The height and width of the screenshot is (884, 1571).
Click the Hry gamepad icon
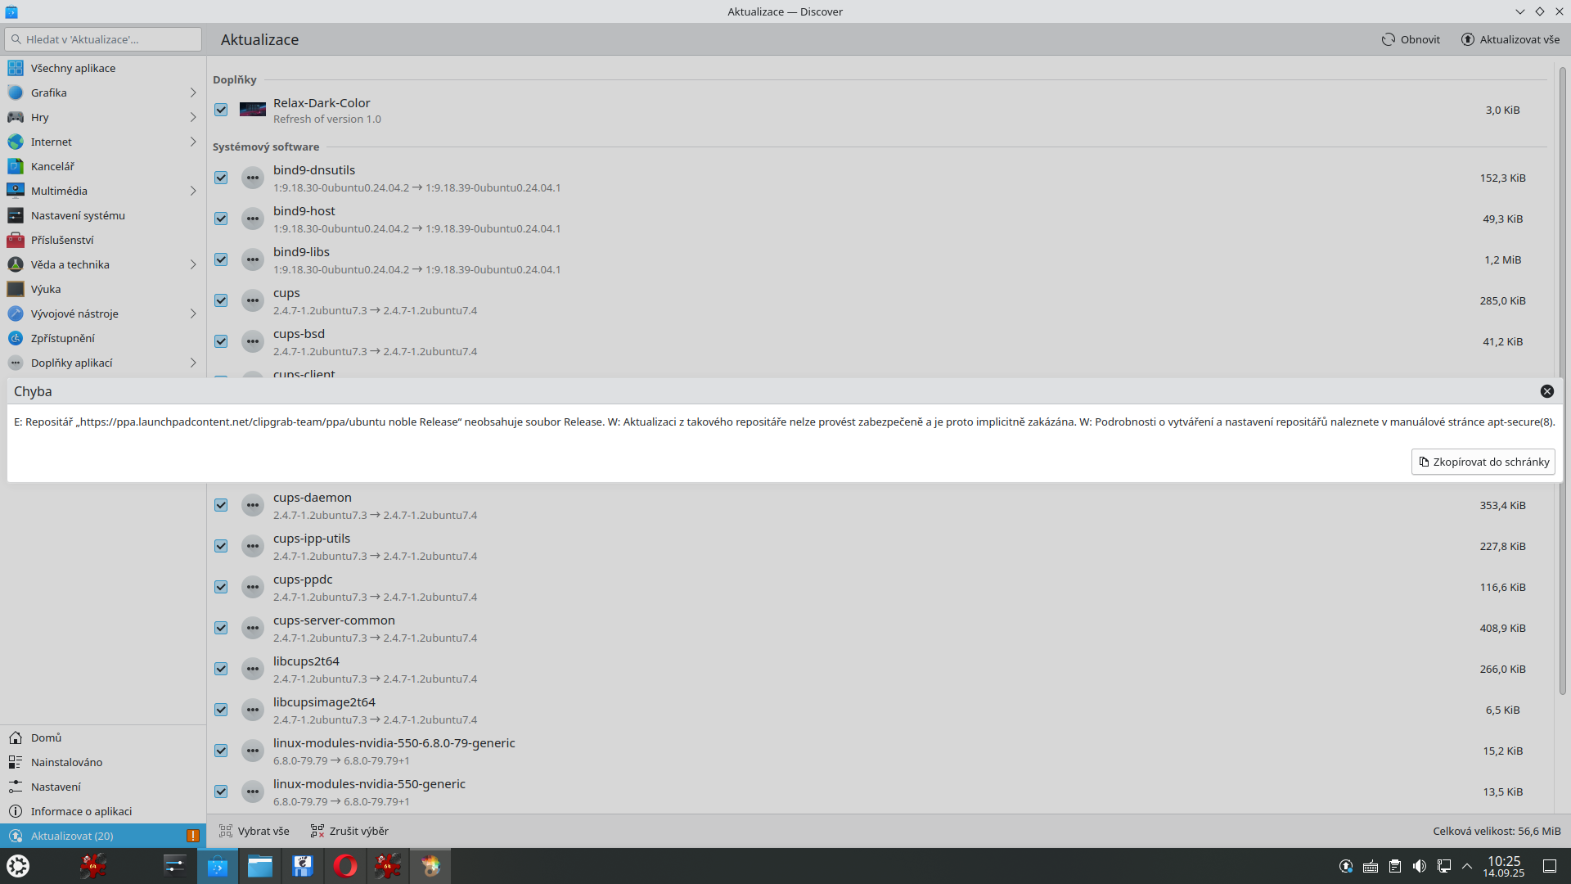tap(16, 117)
